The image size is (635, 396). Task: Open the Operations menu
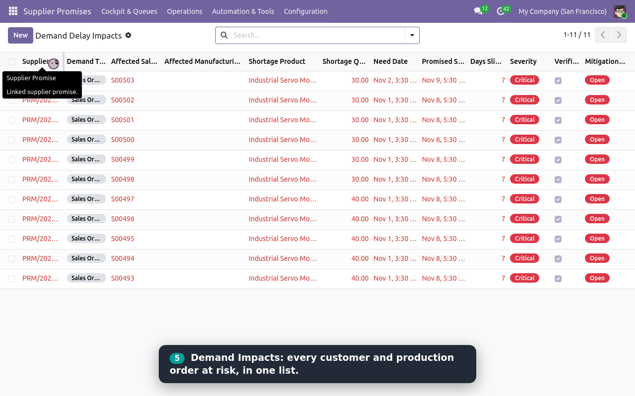point(185,11)
